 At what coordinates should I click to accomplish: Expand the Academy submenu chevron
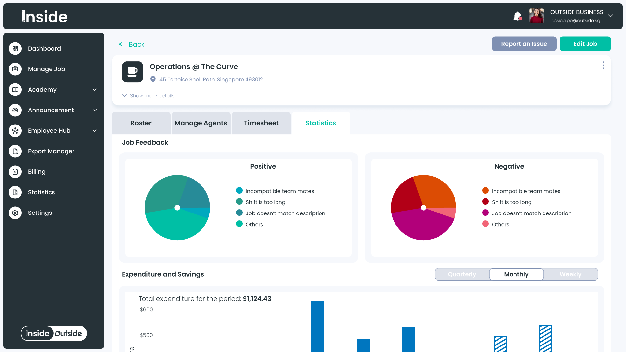pos(95,90)
